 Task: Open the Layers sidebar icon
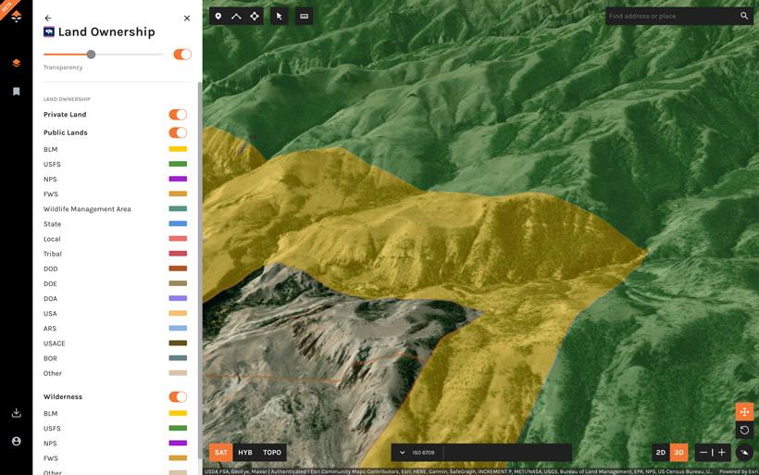click(x=17, y=63)
